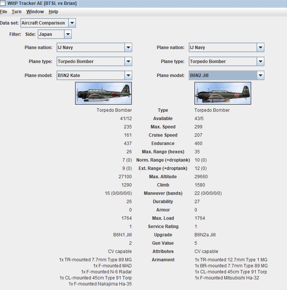Click the B6N2a Jill upgrade value
287x290 pixels.
(x=205, y=235)
